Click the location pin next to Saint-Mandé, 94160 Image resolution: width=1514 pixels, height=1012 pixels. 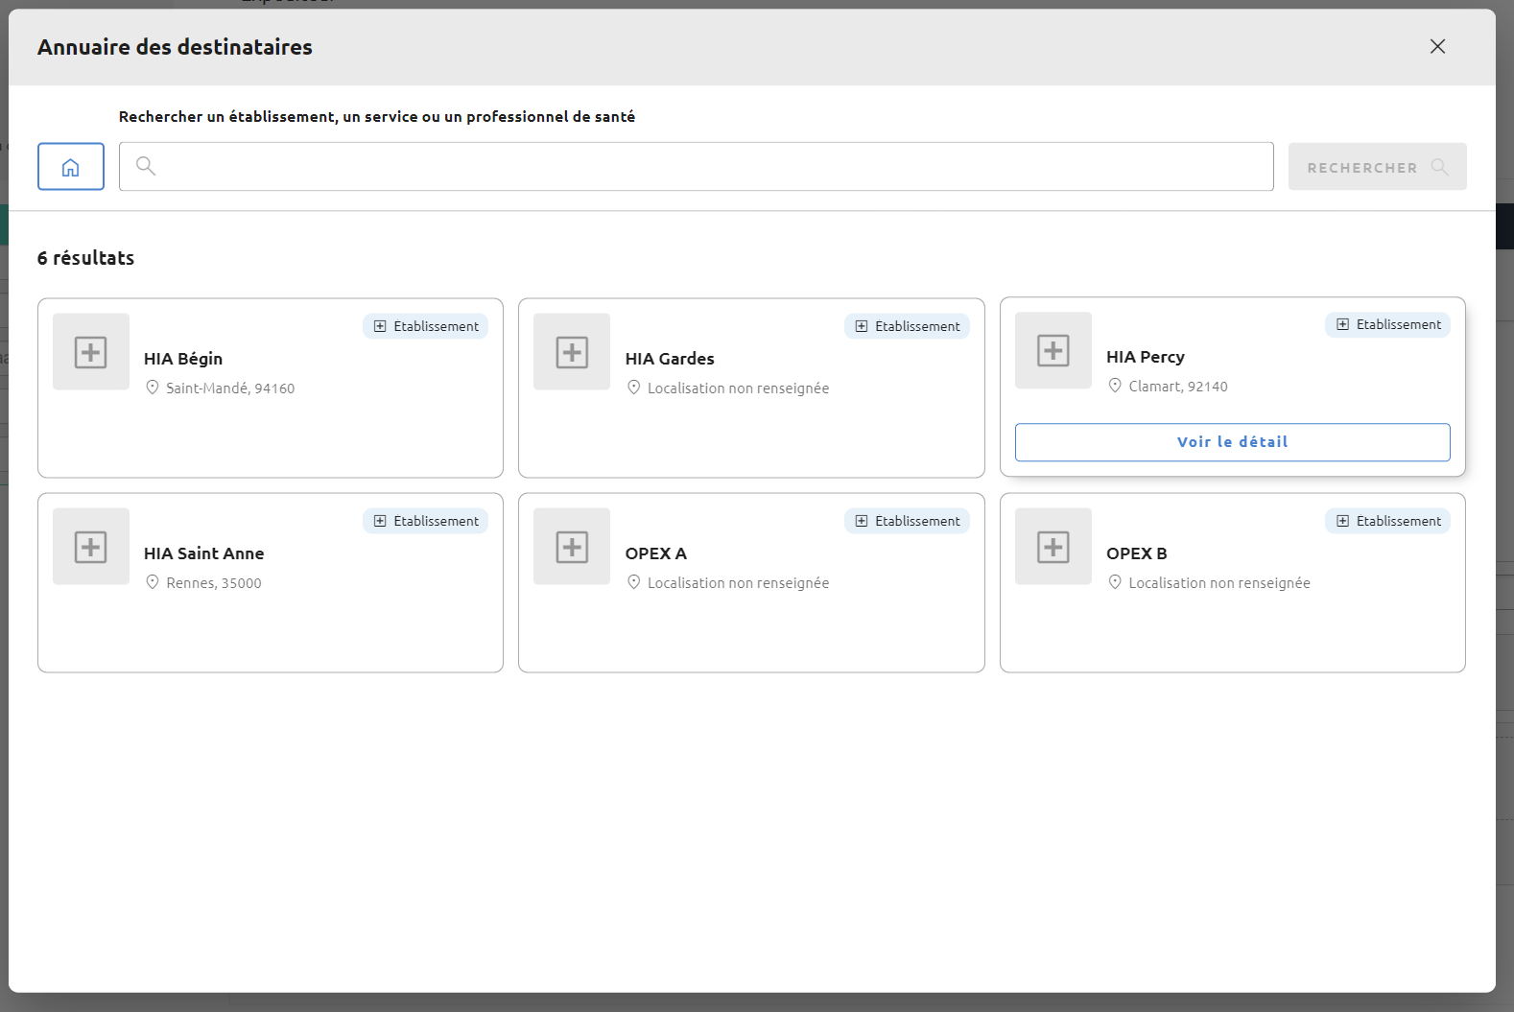pos(153,388)
